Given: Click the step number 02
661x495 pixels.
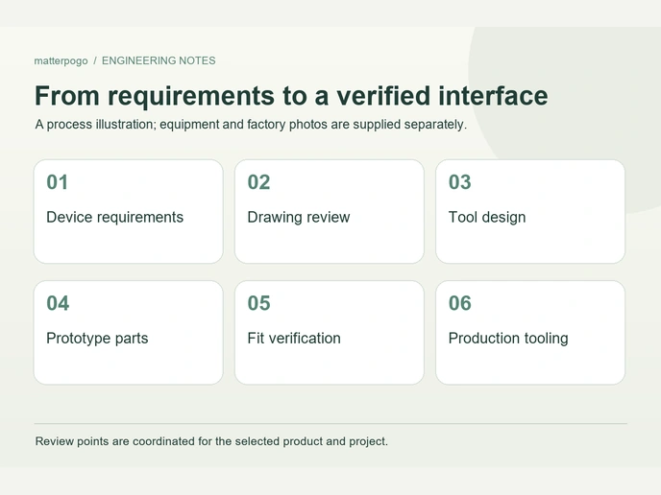Looking at the screenshot, I should [x=258, y=182].
